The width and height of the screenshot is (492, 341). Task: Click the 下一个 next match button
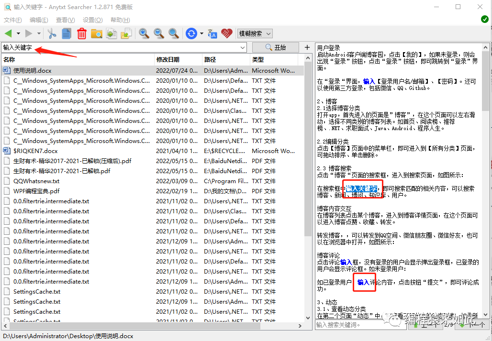tap(471, 325)
